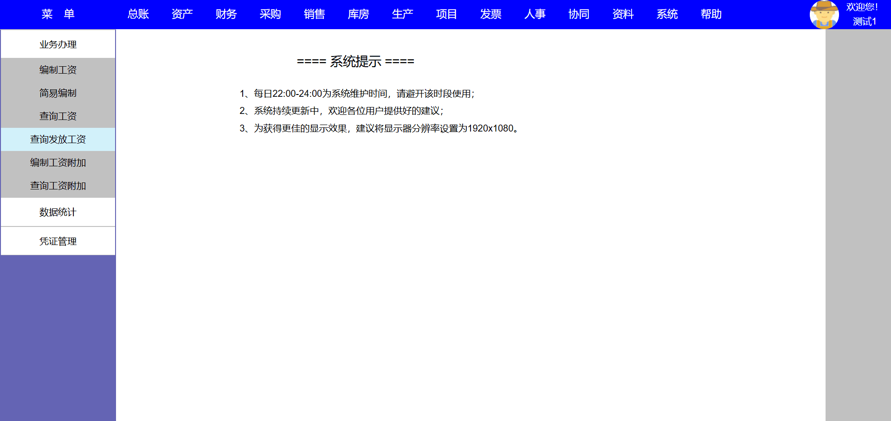This screenshot has height=421, width=891.
Task: Collapse the 业务办理 sidebar section
Action: point(58,44)
